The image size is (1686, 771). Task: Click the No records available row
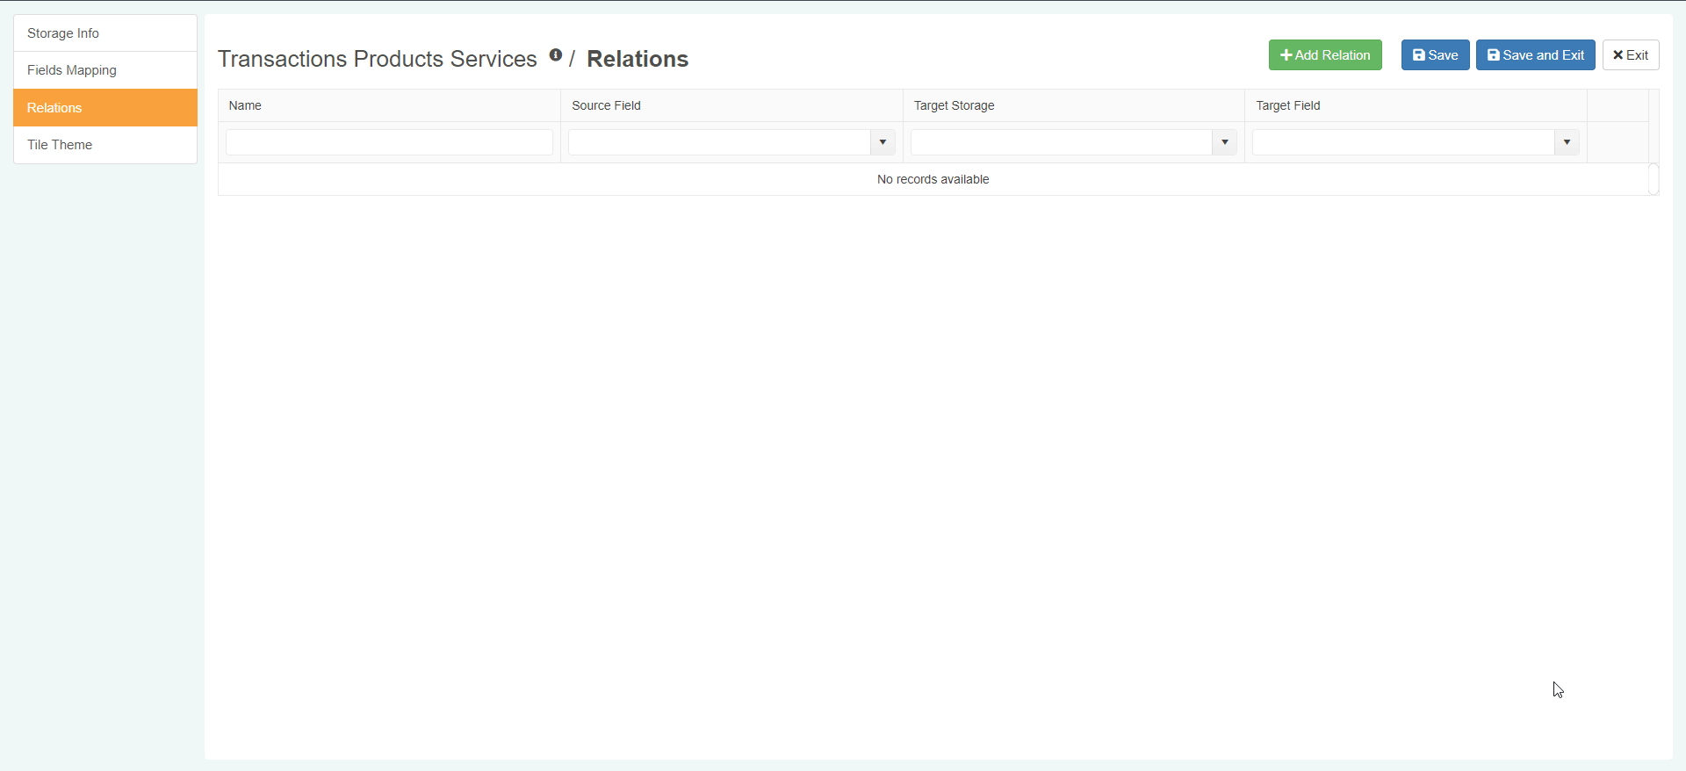click(933, 179)
